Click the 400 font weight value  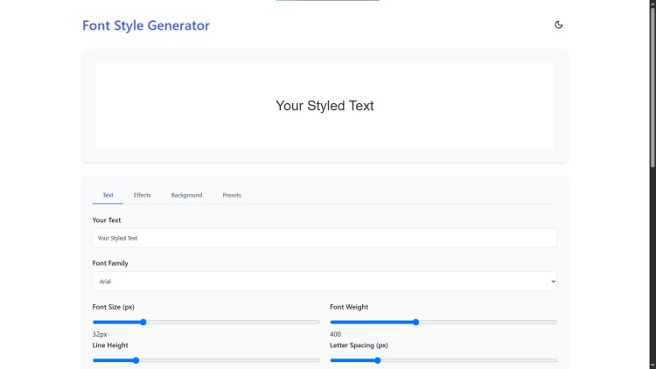point(335,334)
